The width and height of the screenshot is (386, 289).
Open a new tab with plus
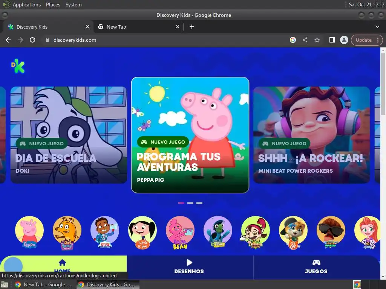pos(192,27)
